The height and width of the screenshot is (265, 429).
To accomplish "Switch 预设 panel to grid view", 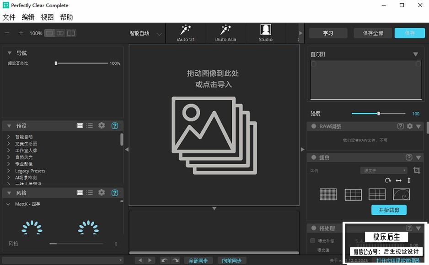I will (x=80, y=125).
